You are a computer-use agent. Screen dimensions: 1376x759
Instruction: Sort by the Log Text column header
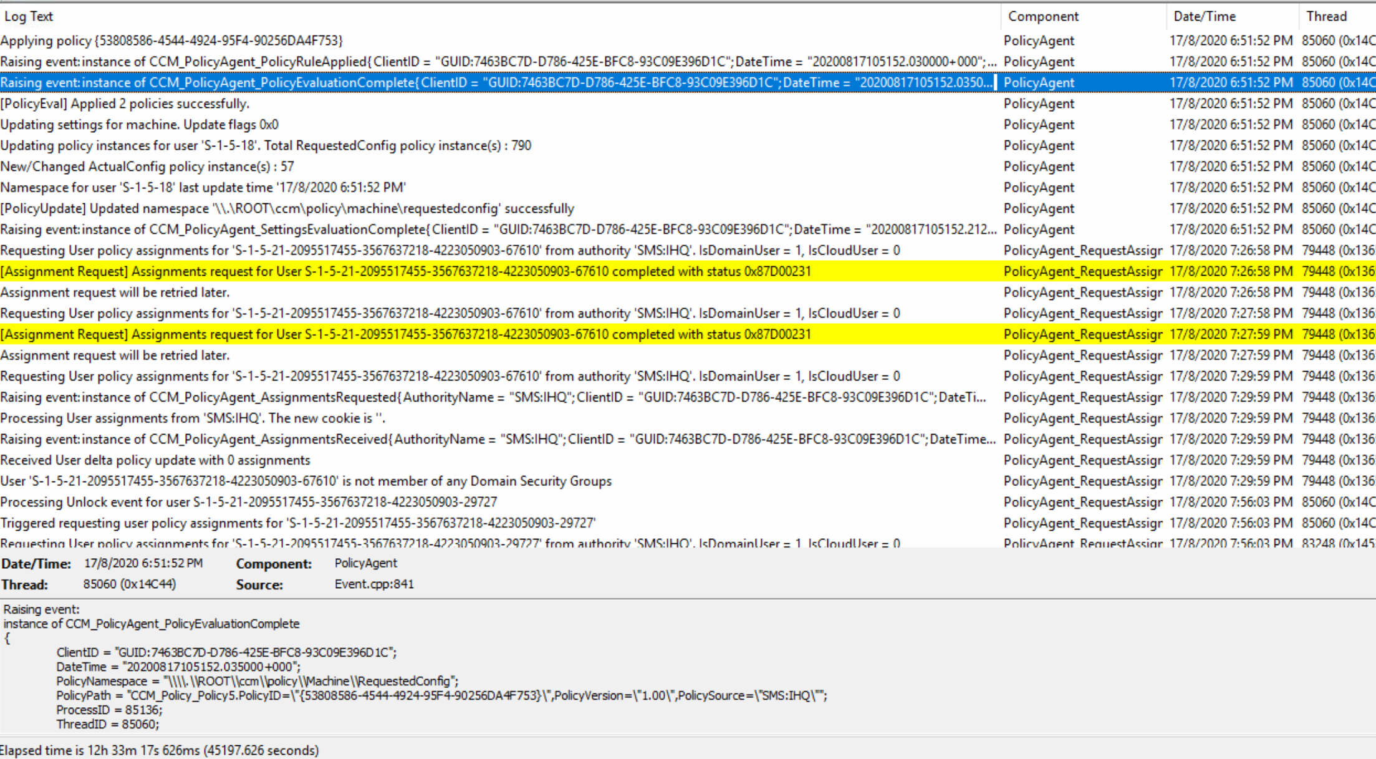[29, 16]
